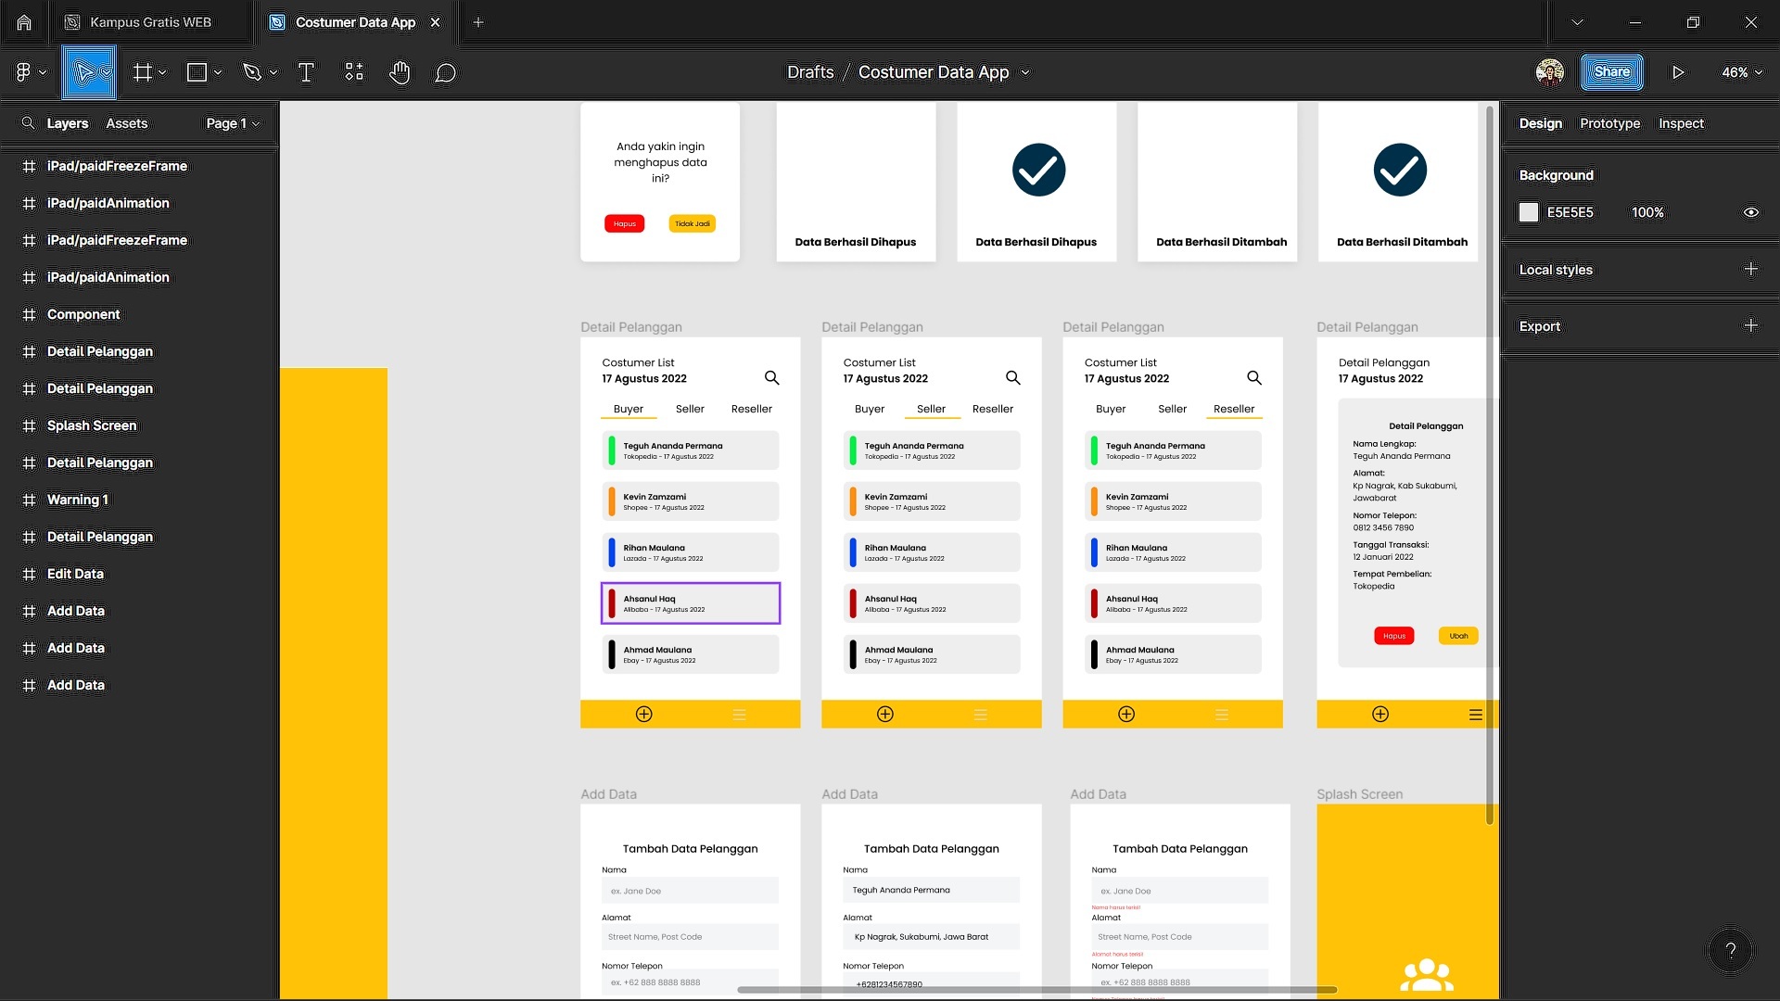Search layers with magnifier icon
Screen dimensions: 1780x1001
pyautogui.click(x=28, y=123)
